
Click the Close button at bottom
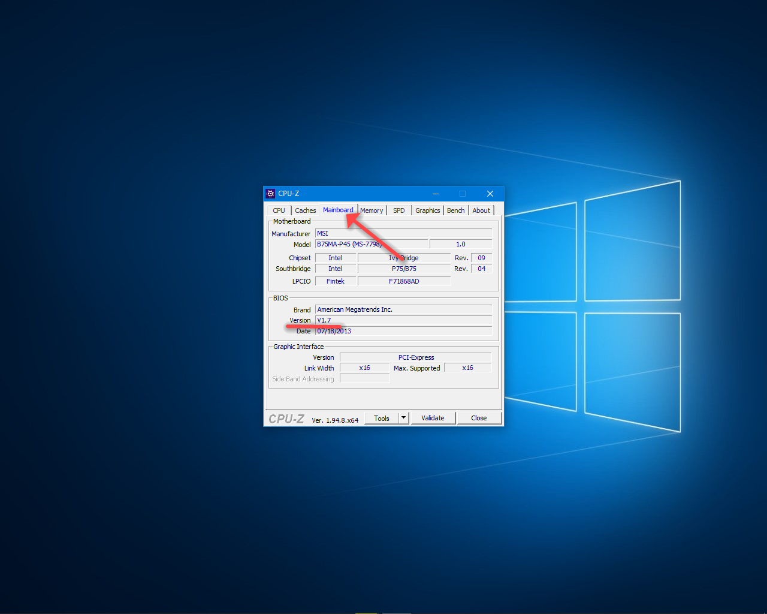click(479, 419)
